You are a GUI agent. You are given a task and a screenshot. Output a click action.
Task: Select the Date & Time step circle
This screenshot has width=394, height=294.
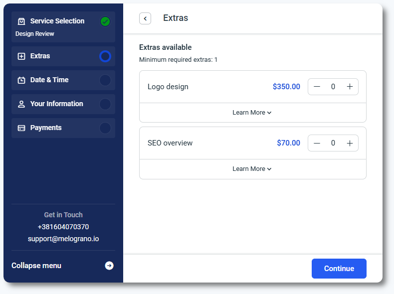point(105,80)
